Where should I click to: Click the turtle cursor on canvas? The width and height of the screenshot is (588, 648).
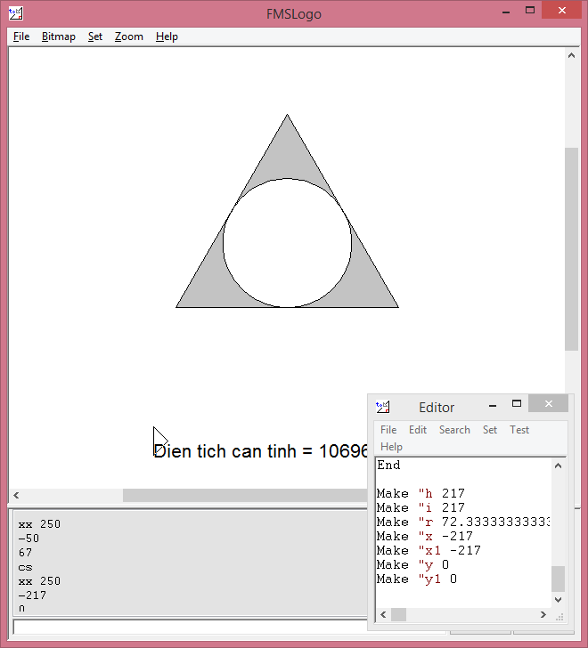[x=159, y=441]
